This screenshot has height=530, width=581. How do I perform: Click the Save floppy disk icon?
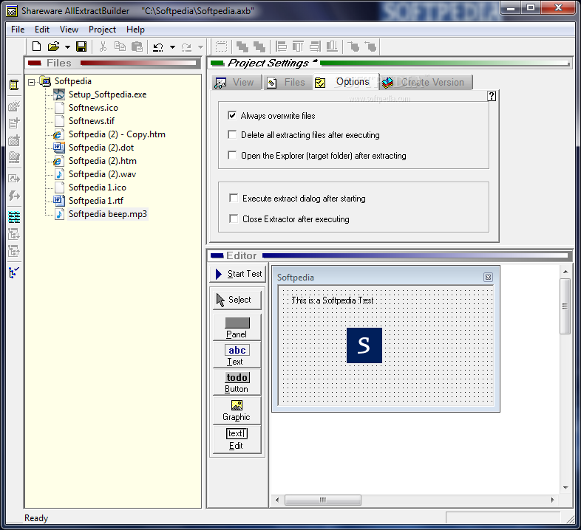click(x=81, y=47)
